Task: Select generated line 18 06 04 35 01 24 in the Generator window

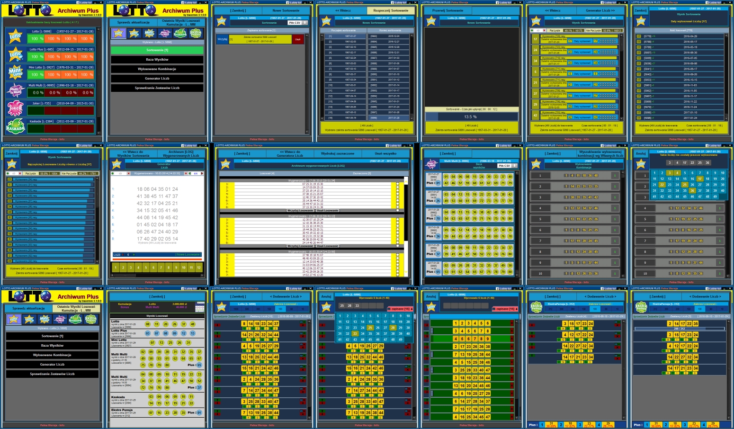Action: (x=157, y=189)
